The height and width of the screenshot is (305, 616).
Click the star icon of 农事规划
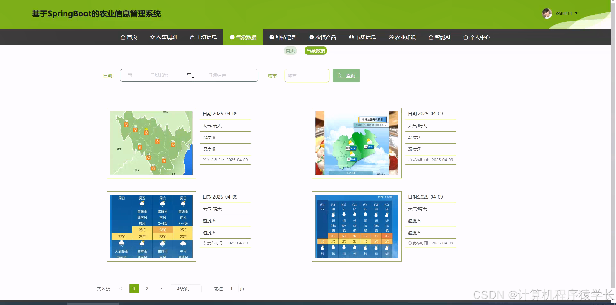[x=152, y=37]
